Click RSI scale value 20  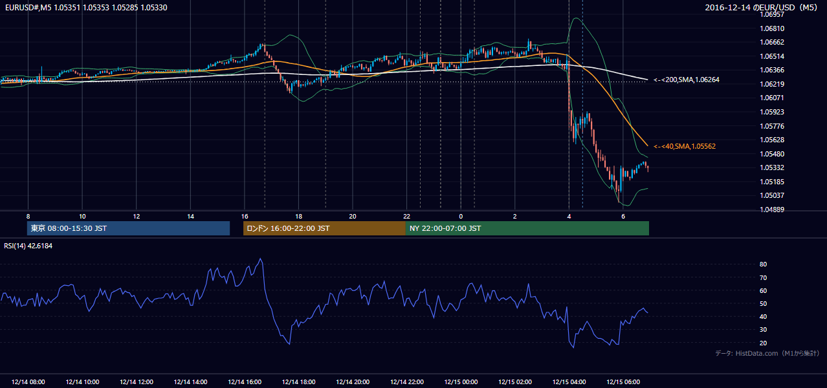pos(763,343)
